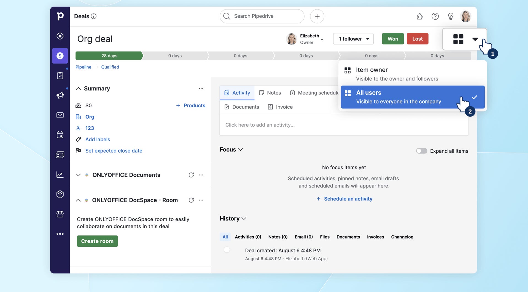Open the Activities calendar icon in sidebar
The width and height of the screenshot is (528, 292).
[60, 135]
